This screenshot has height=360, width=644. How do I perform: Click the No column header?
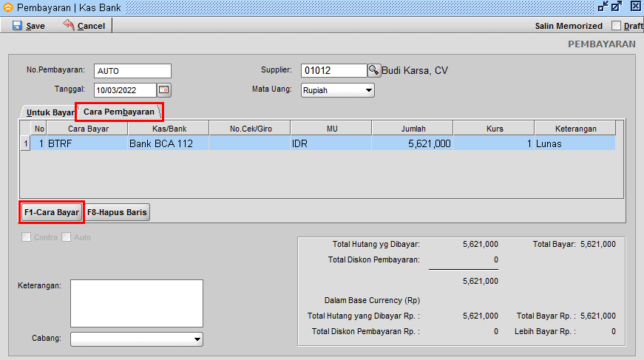pos(39,129)
